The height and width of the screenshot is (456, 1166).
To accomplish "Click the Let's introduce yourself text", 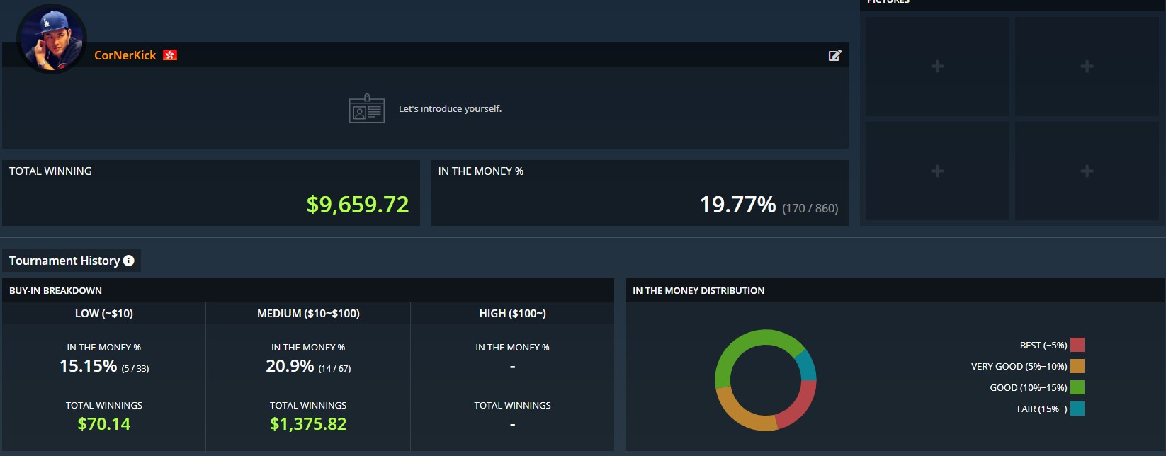I will pyautogui.click(x=450, y=109).
